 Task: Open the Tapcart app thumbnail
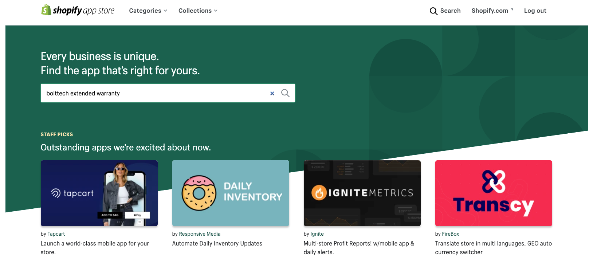[99, 193]
